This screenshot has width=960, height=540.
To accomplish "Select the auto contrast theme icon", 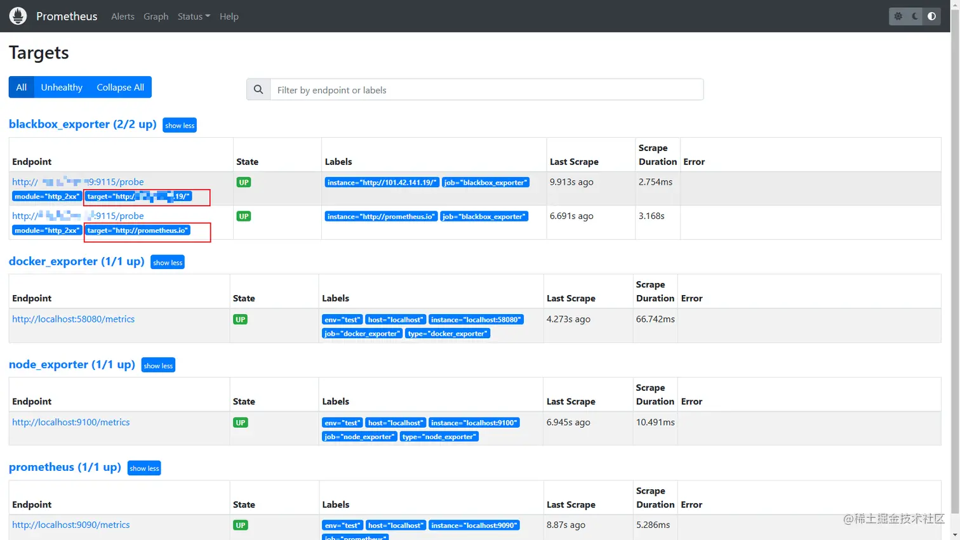I will coord(931,16).
